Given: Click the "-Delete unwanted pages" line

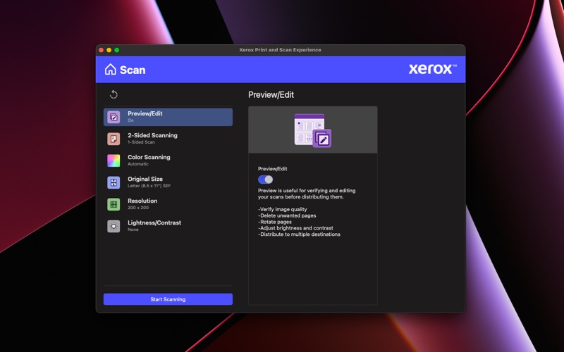Looking at the screenshot, I should coord(287,215).
